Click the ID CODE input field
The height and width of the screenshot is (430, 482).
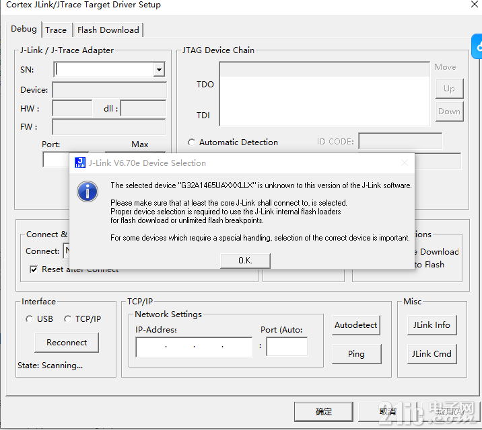click(401, 141)
